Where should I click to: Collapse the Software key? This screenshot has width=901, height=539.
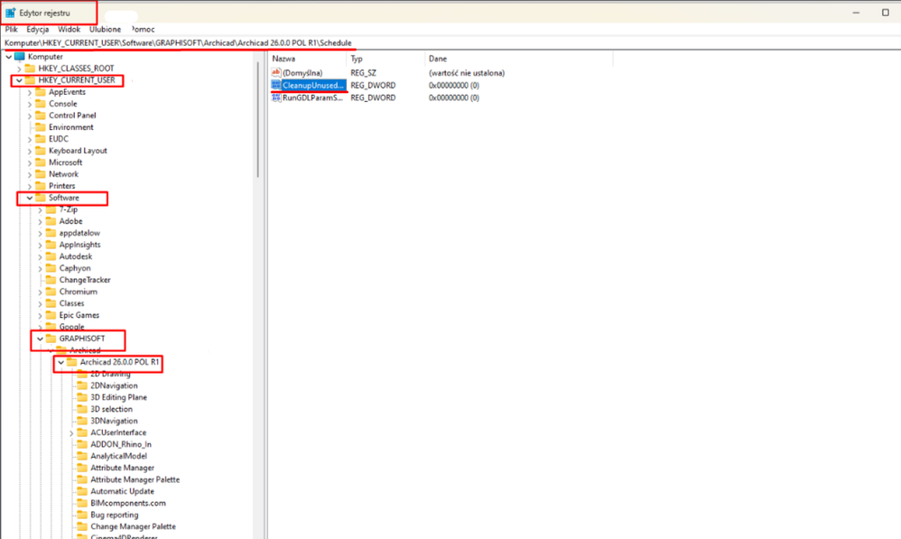click(29, 198)
